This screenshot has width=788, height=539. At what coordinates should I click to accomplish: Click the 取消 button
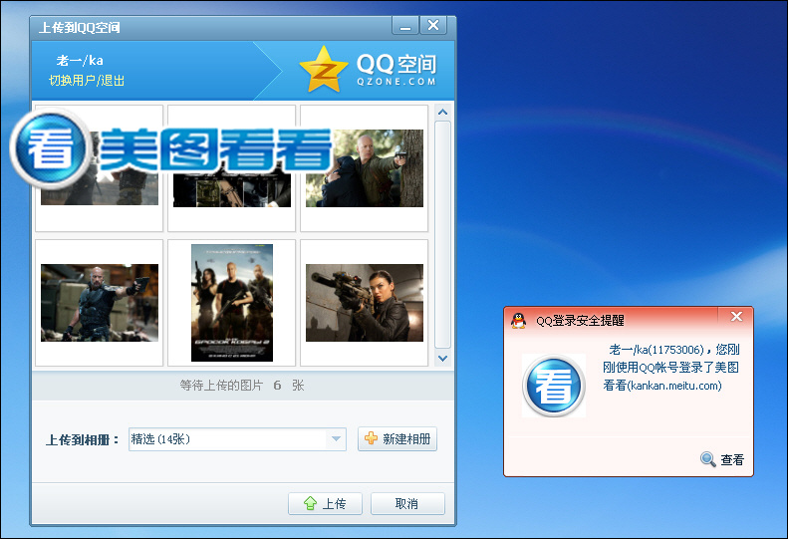407,503
